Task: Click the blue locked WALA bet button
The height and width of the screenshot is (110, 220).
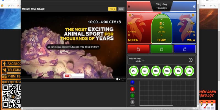Action: [185, 49]
